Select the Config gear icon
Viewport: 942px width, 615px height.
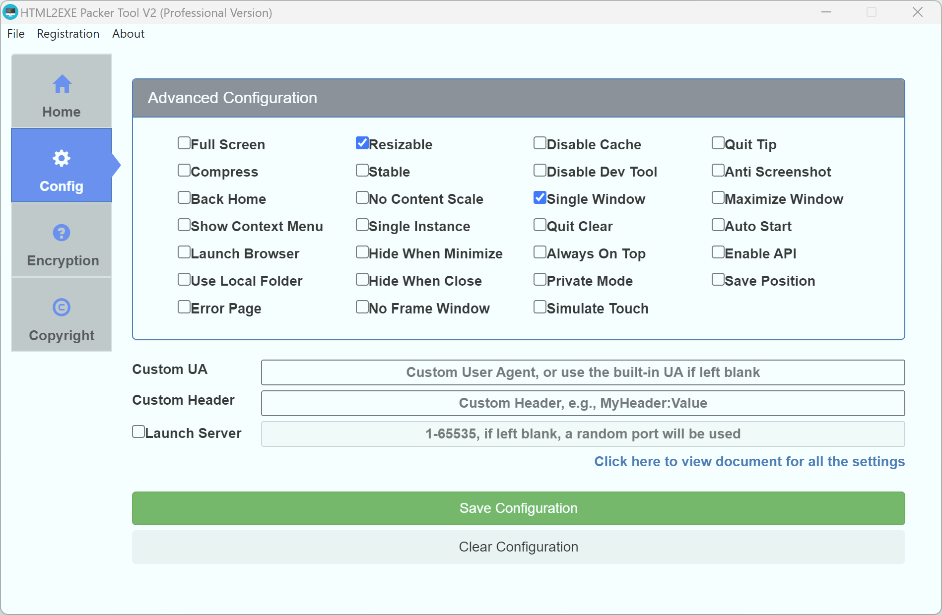(61, 158)
